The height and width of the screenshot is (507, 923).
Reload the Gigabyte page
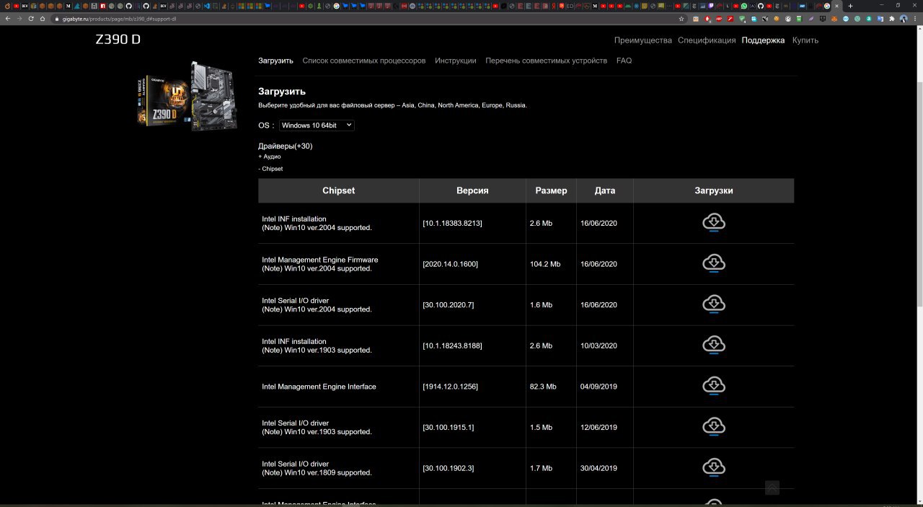pos(31,19)
